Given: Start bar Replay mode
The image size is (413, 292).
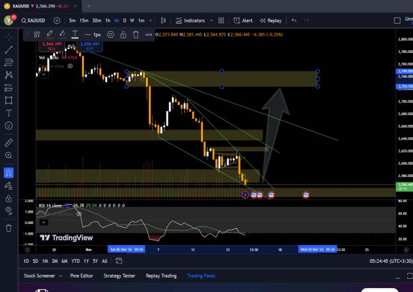Looking at the screenshot, I should coord(271,20).
